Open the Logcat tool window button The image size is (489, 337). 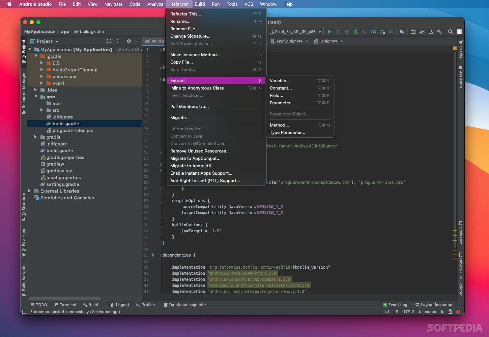(117, 305)
